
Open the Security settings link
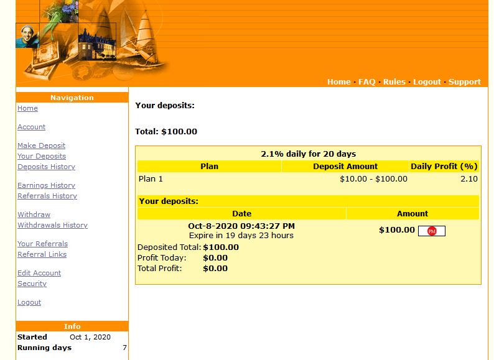click(32, 284)
